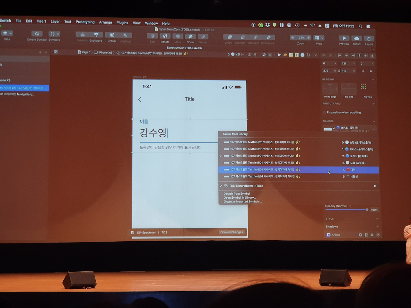Enable Fix position when scrolling checkbox
The height and width of the screenshot is (308, 411).
tap(324, 112)
